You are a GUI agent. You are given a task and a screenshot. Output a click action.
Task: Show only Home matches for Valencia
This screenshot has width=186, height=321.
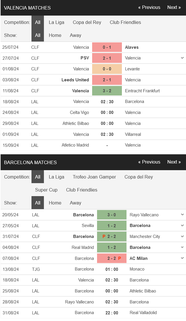55,35
